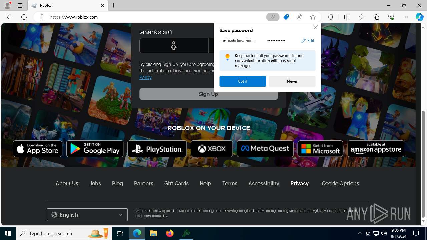
Task: Switch to the Roblox tab
Action: click(x=68, y=5)
